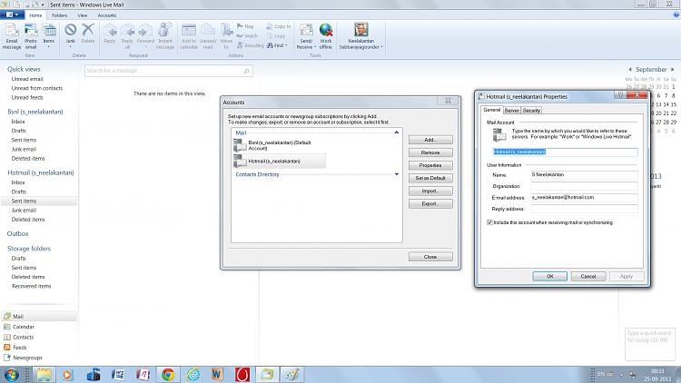This screenshot has width=681, height=383.
Task: Open the Accounts ribbon tab
Action: pyautogui.click(x=107, y=15)
